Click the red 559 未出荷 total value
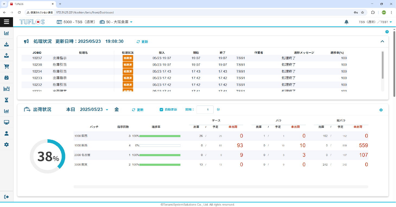This screenshot has height=207, width=396. pyautogui.click(x=363, y=145)
